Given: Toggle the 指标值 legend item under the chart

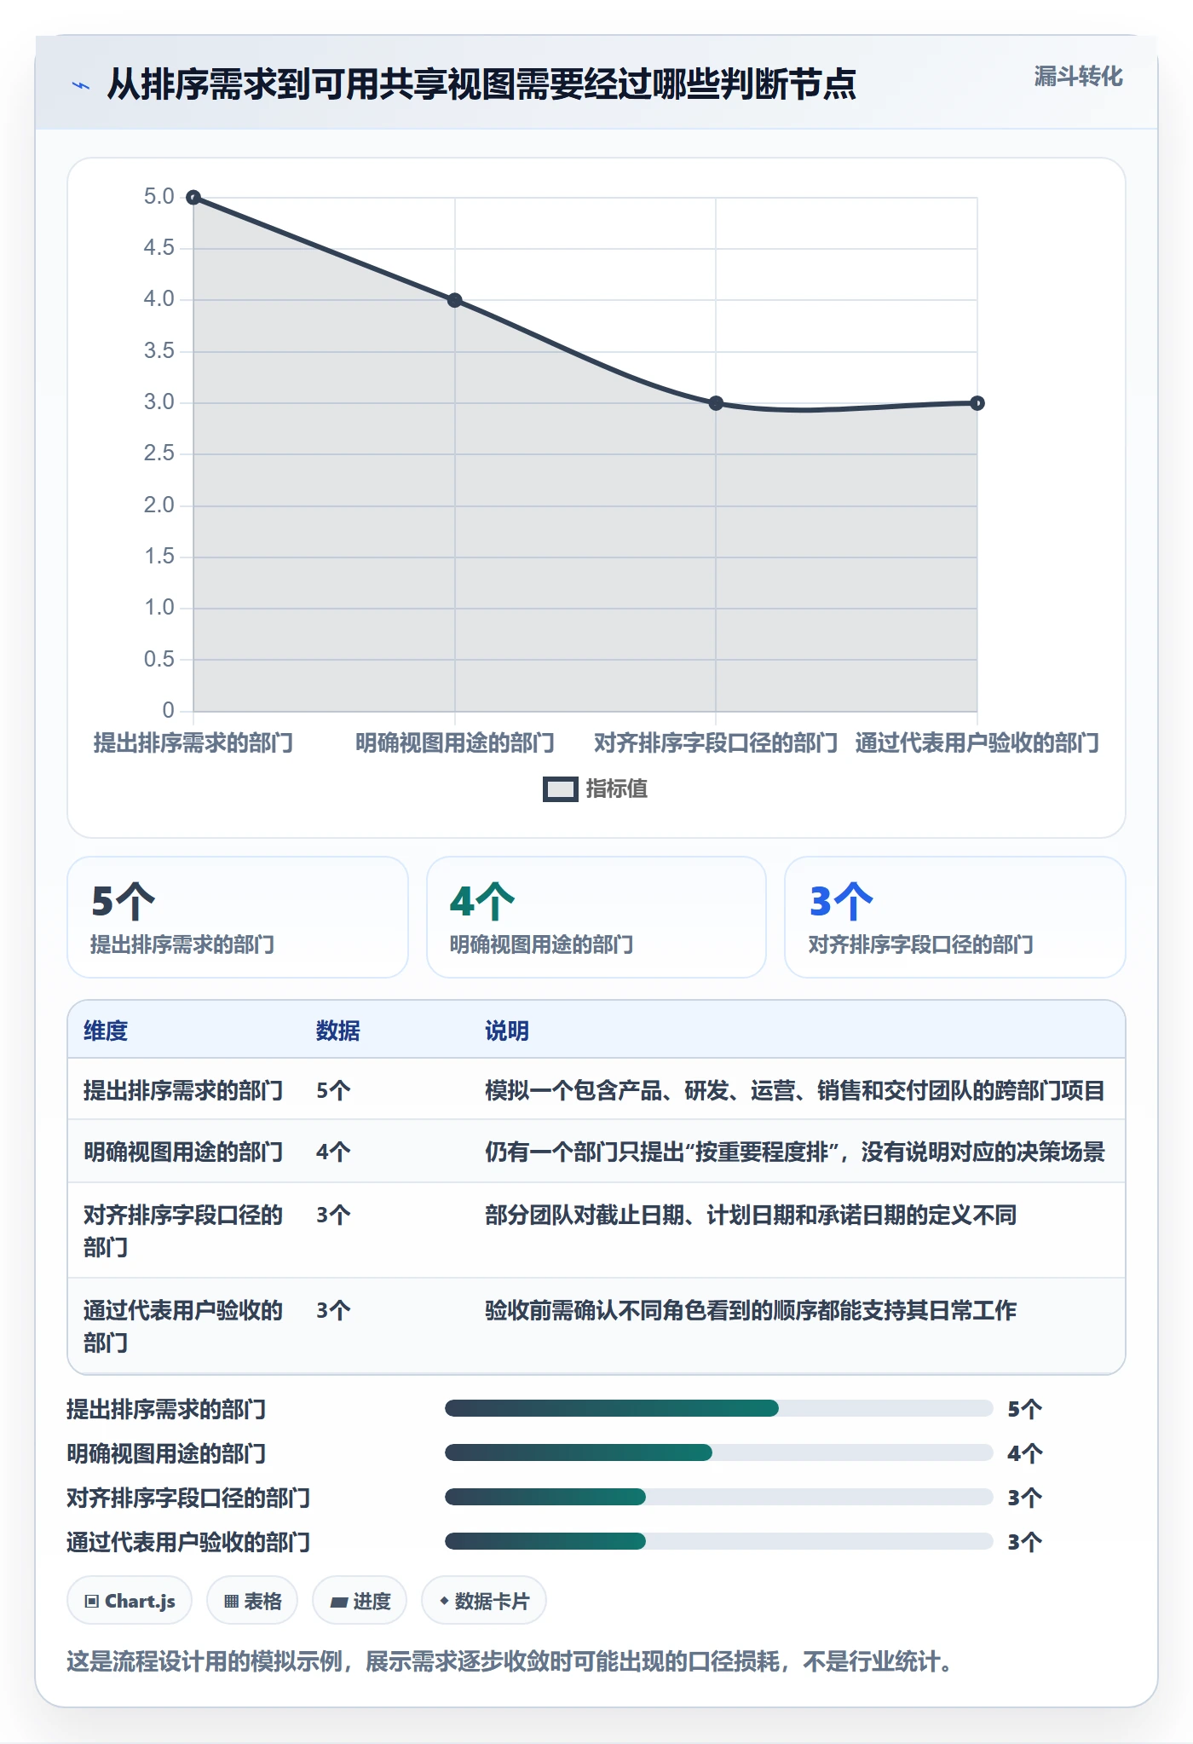Looking at the screenshot, I should tap(596, 788).
